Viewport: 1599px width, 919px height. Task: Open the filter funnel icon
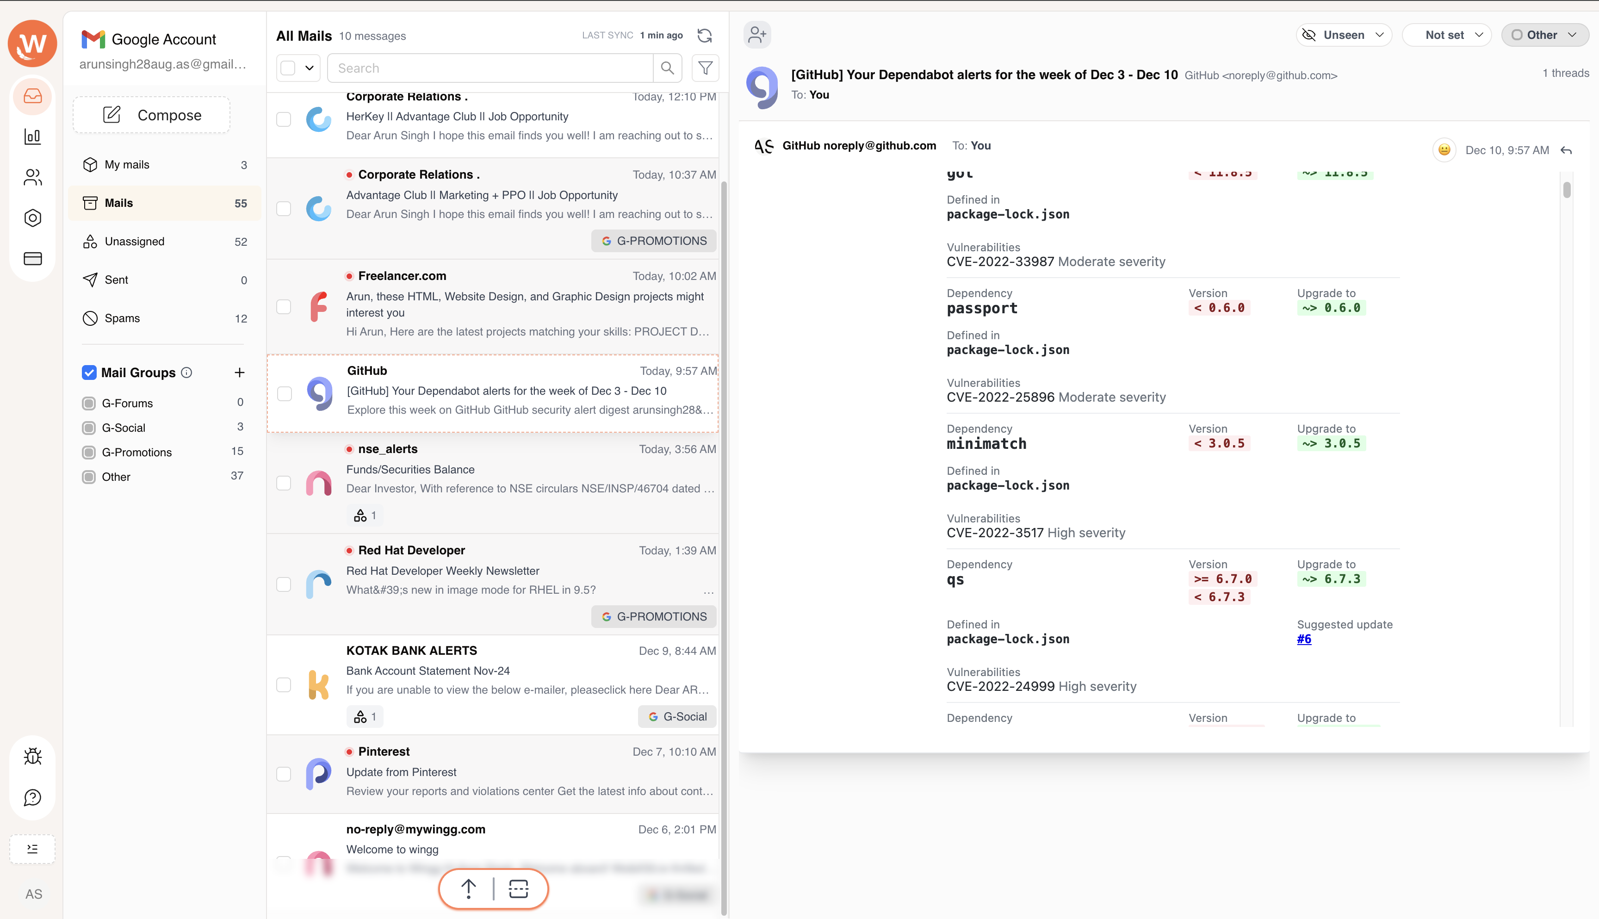tap(706, 68)
